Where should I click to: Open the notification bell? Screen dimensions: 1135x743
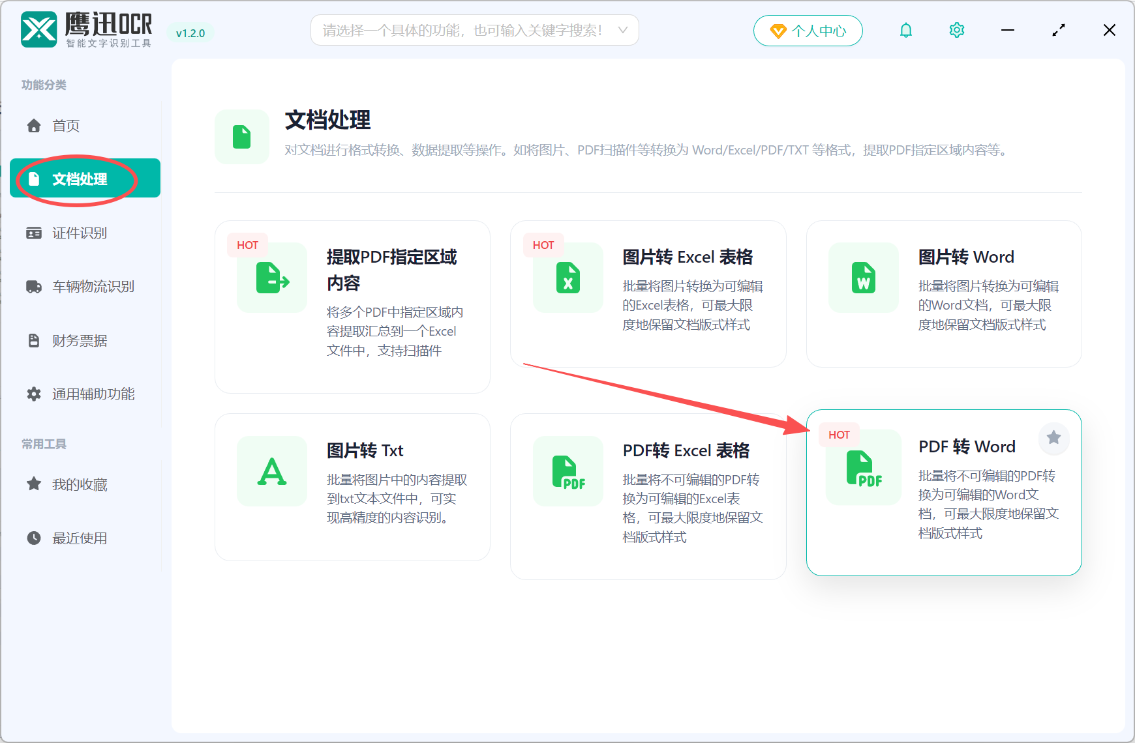click(905, 29)
